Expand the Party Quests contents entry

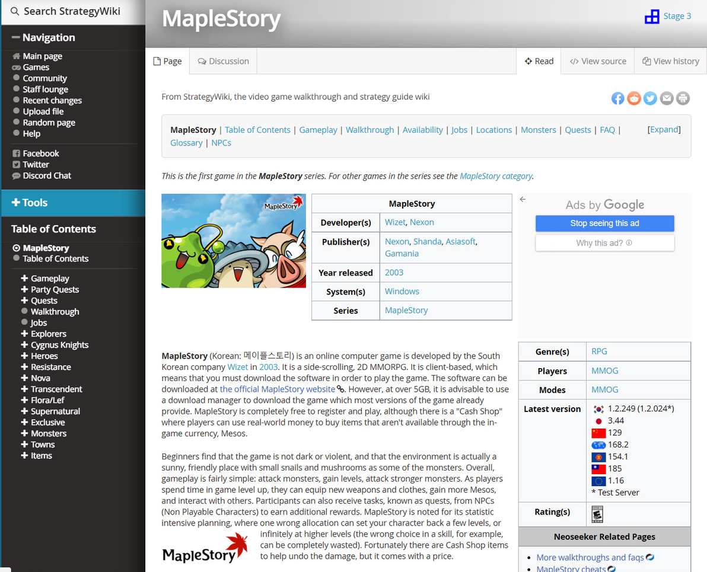point(24,289)
